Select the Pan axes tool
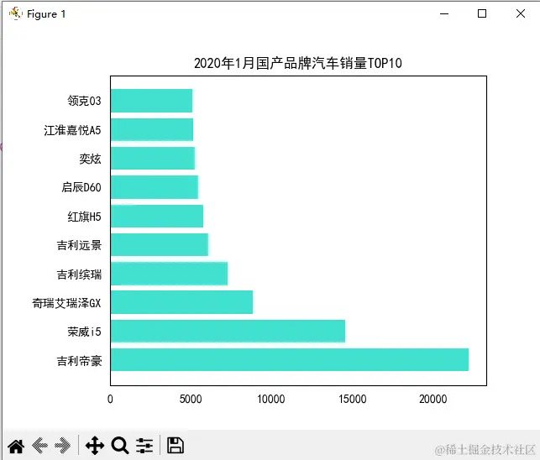Image resolution: width=540 pixels, height=460 pixels. (x=95, y=445)
